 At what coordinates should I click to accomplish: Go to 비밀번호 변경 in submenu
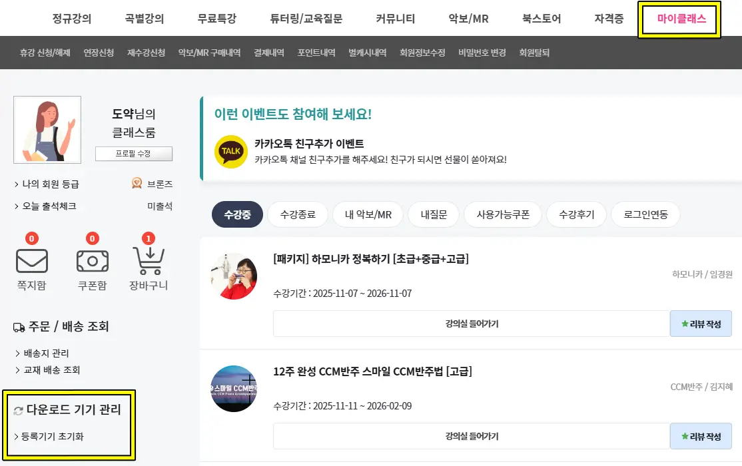click(x=482, y=53)
